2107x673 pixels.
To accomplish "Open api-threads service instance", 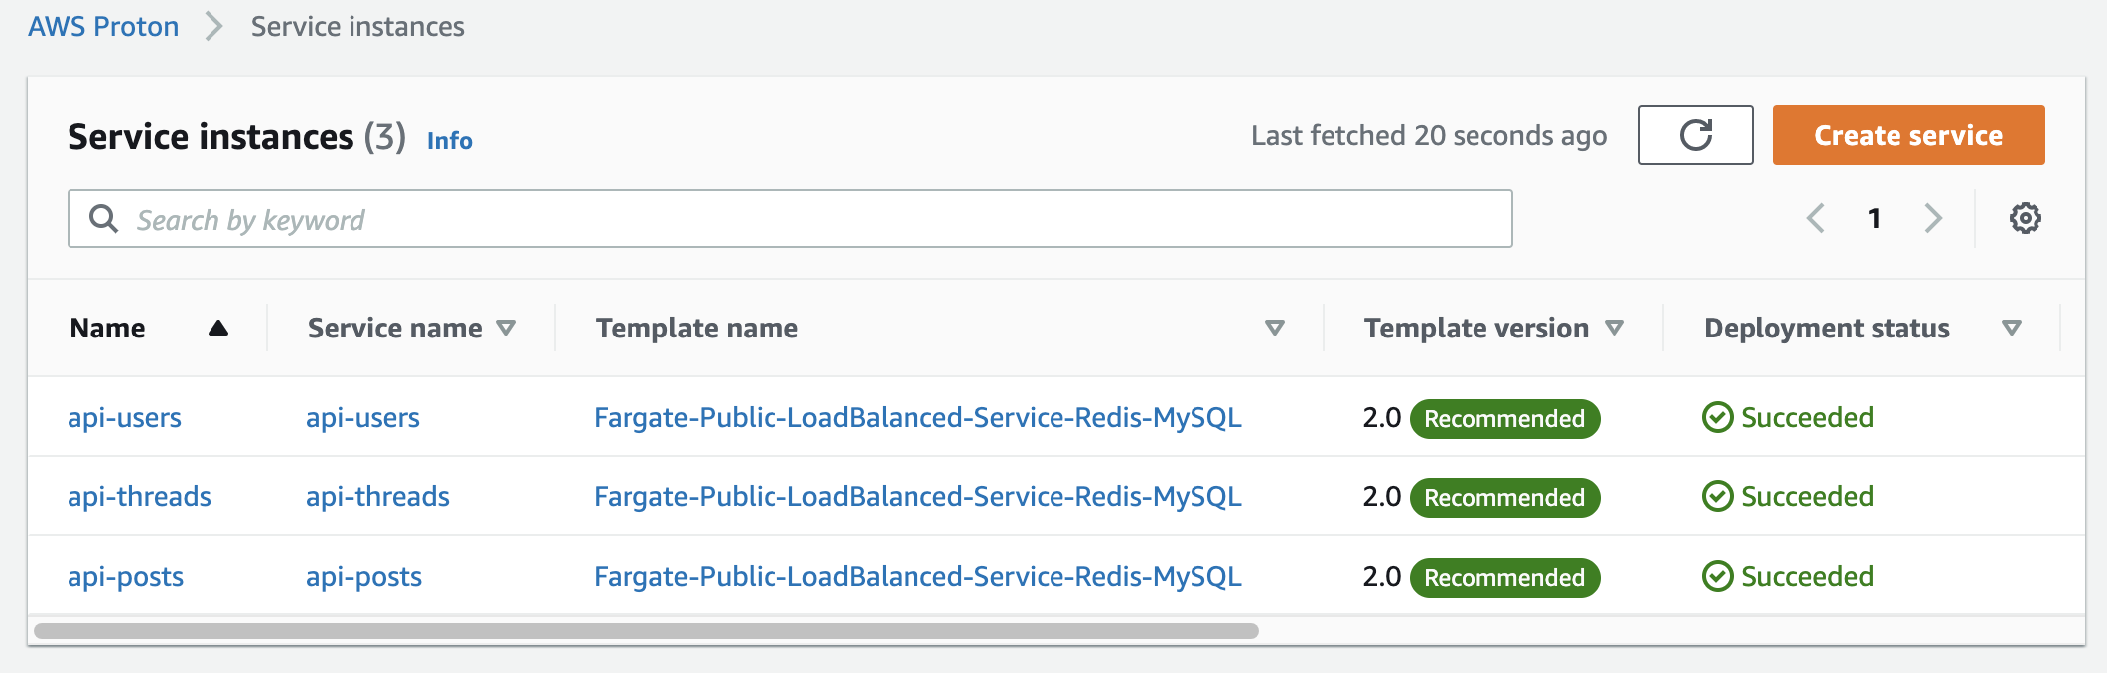I will [x=139, y=497].
